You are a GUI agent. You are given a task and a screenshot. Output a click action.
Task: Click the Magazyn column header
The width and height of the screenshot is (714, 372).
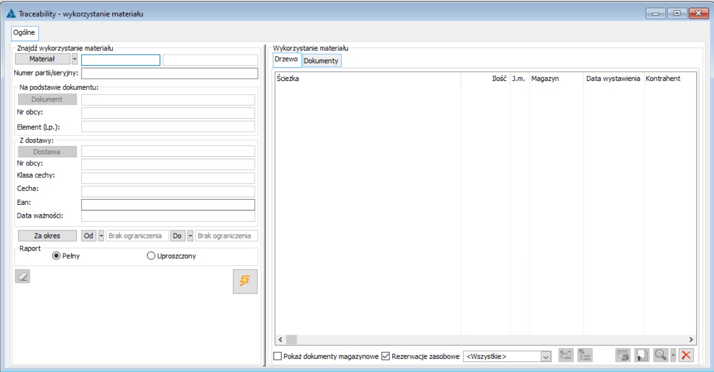[556, 79]
